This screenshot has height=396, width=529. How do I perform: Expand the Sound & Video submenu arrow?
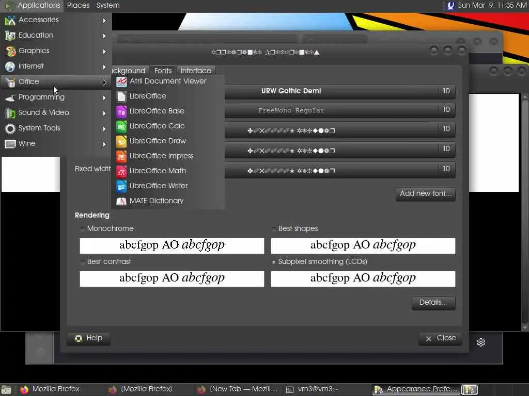(x=104, y=113)
